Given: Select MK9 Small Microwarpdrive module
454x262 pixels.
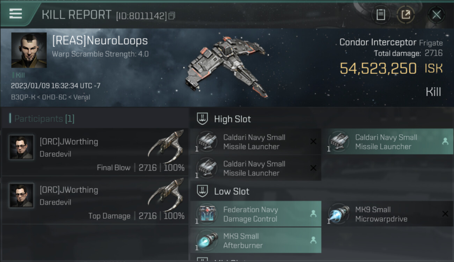Looking at the screenshot, I should (387, 214).
